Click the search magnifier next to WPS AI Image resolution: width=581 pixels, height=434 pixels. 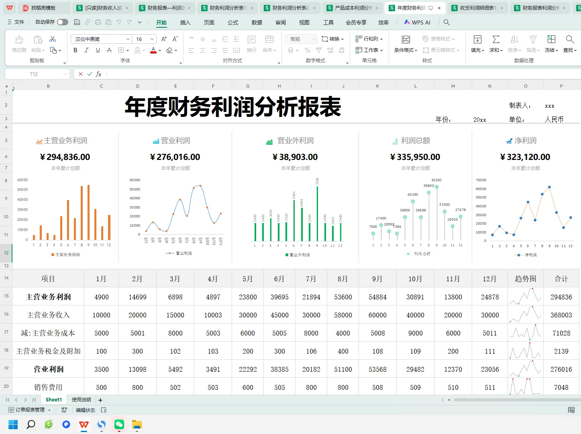pyautogui.click(x=446, y=22)
